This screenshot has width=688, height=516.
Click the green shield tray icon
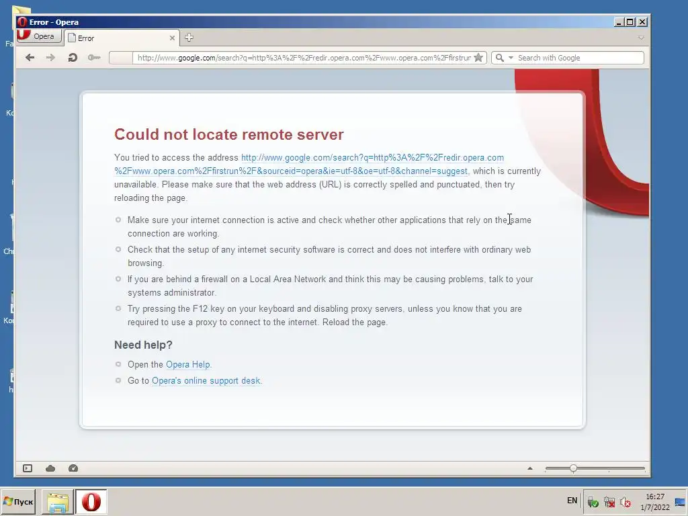coord(593,501)
